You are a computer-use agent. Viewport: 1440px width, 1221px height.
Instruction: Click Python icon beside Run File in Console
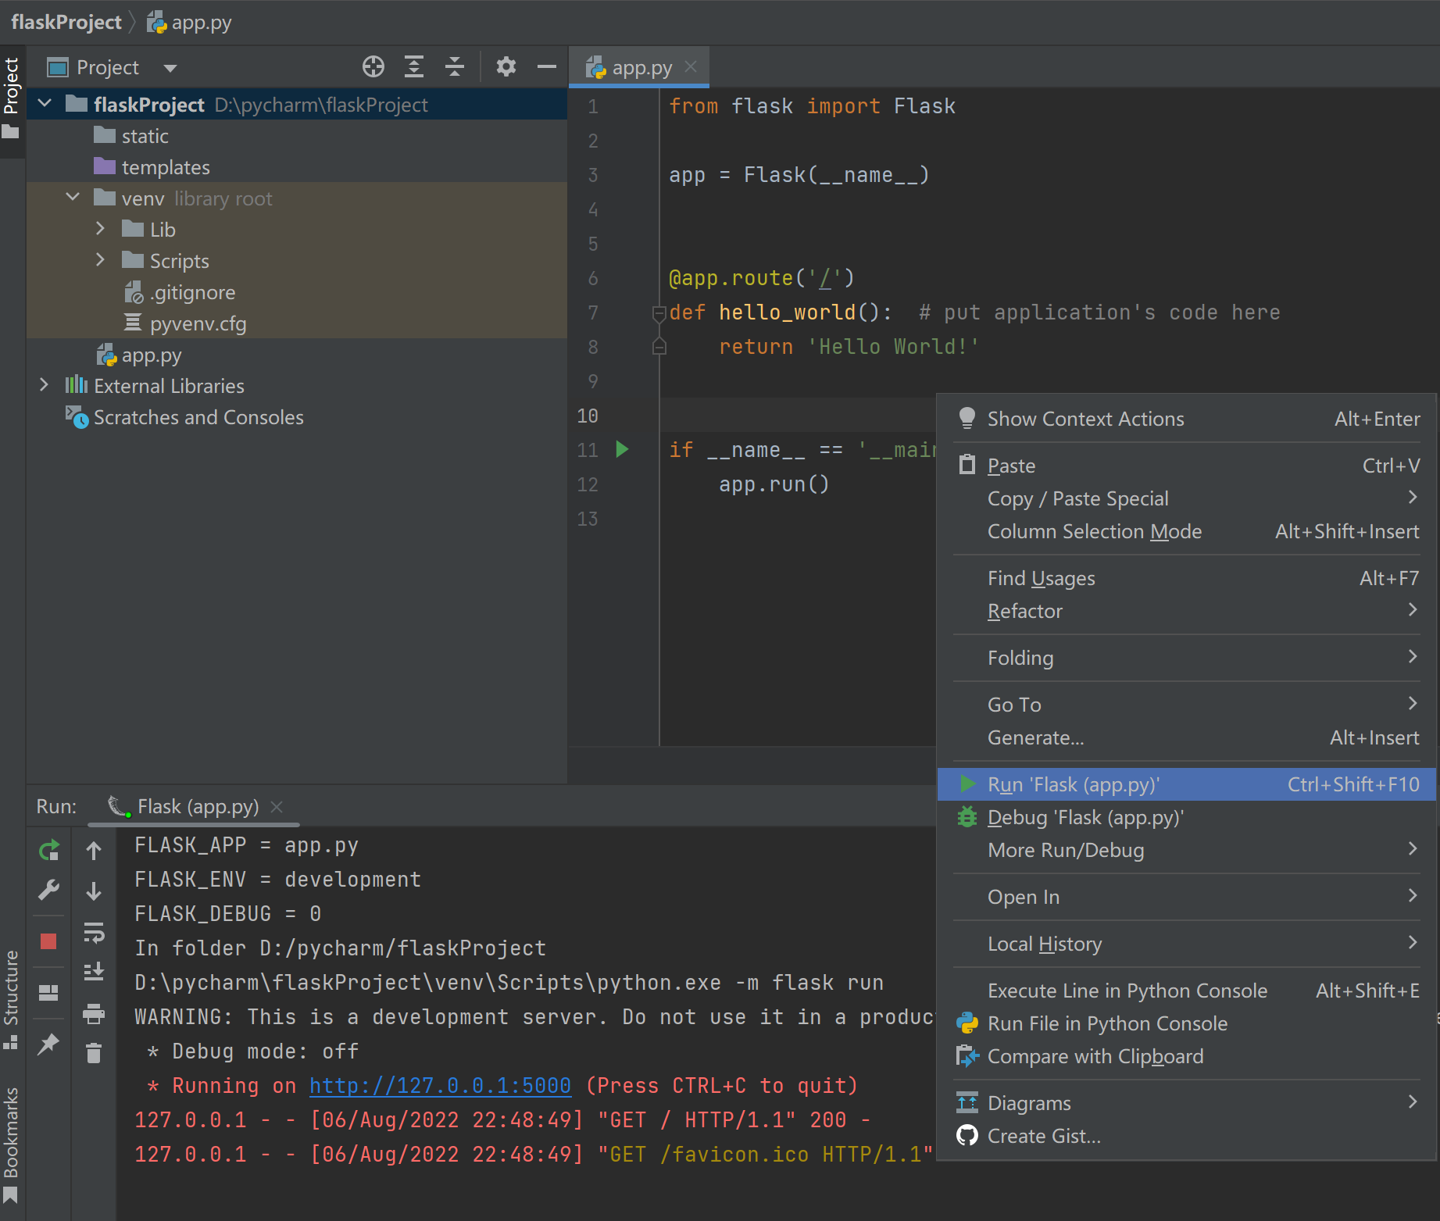(x=967, y=1023)
